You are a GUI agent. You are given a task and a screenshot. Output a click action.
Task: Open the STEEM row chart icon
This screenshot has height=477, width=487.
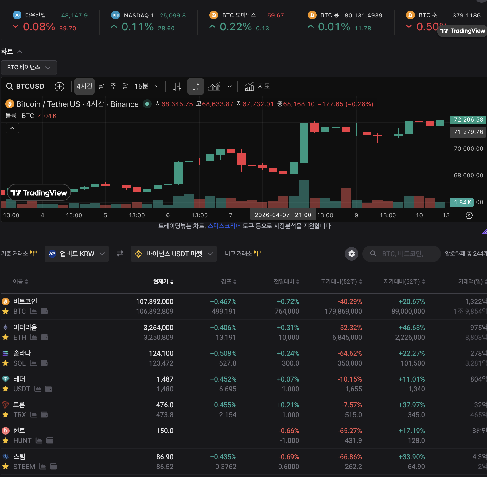[43, 467]
